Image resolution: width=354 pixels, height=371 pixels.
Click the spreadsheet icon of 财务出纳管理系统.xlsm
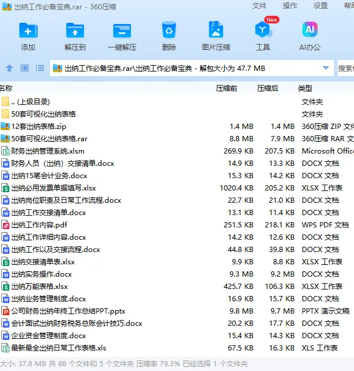5,151
